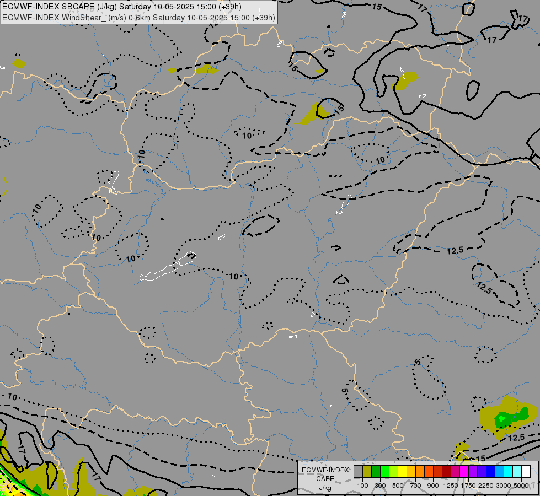Click the legend value 700
Viewport: 540px width, 496px height.
click(x=416, y=486)
